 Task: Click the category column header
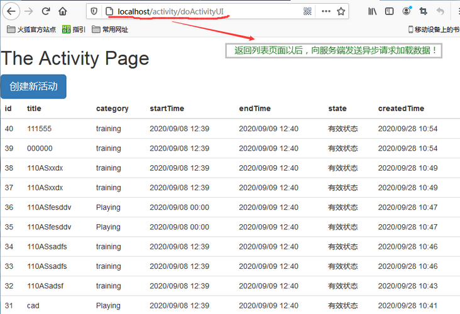pyautogui.click(x=112, y=109)
